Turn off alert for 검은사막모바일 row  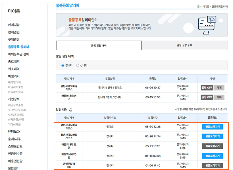207,88
